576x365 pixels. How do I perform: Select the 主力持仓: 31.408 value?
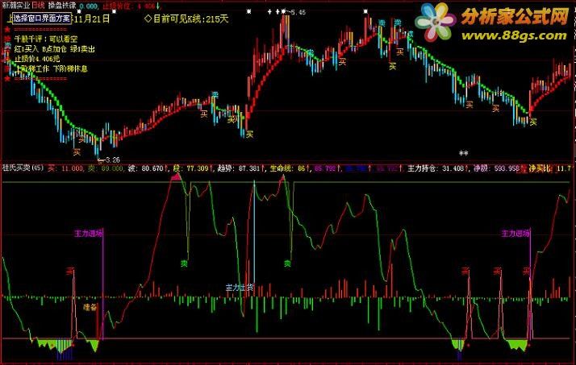pos(437,168)
